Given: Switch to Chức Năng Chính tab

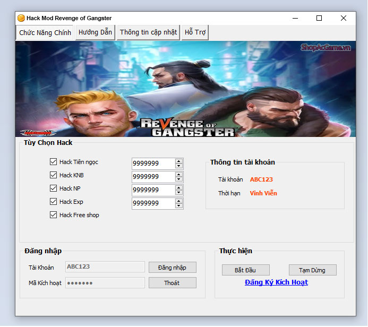Looking at the screenshot, I should pos(45,32).
